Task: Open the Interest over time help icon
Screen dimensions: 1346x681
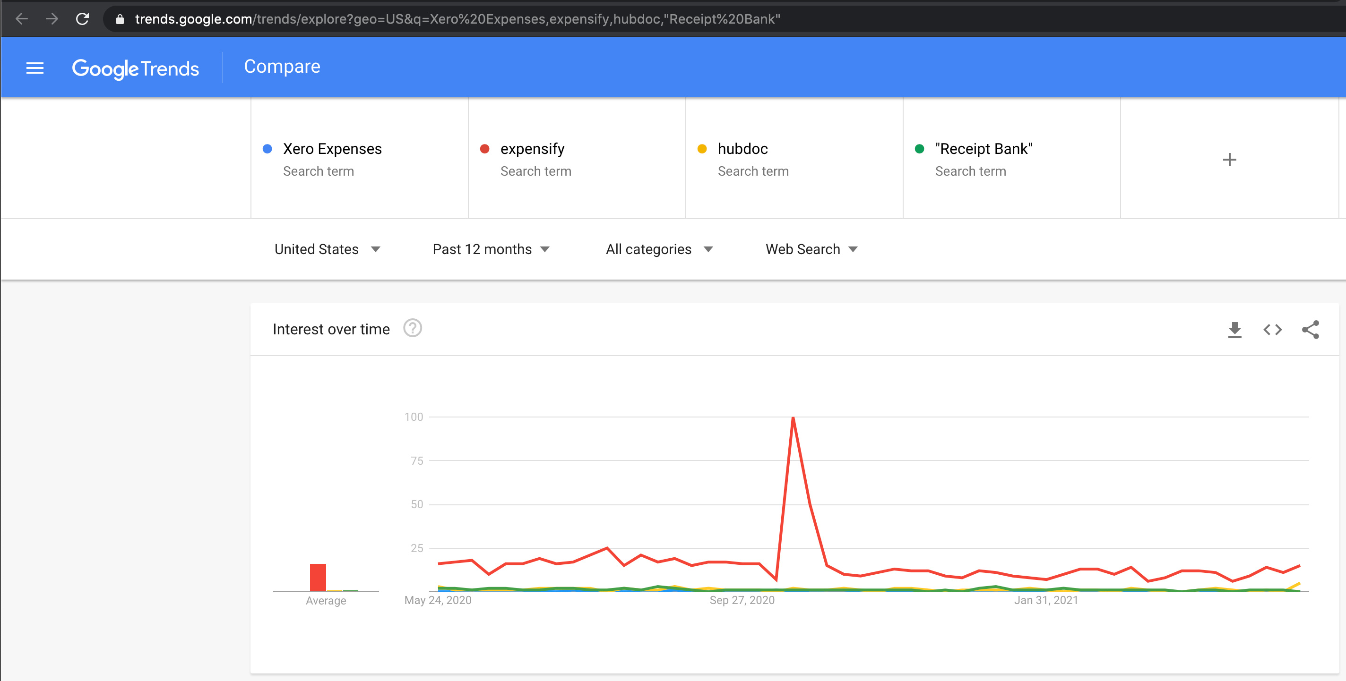Action: coord(412,329)
